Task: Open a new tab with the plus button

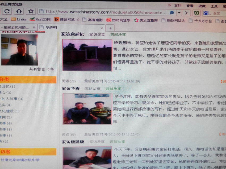Action: pos(110,28)
